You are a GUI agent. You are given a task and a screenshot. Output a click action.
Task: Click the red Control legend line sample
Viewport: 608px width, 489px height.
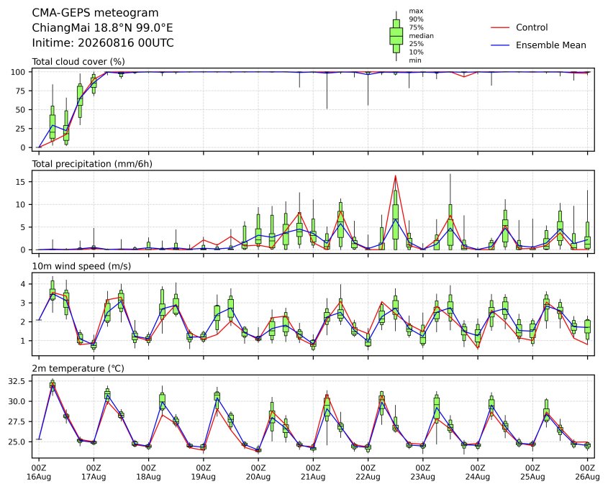coord(500,28)
